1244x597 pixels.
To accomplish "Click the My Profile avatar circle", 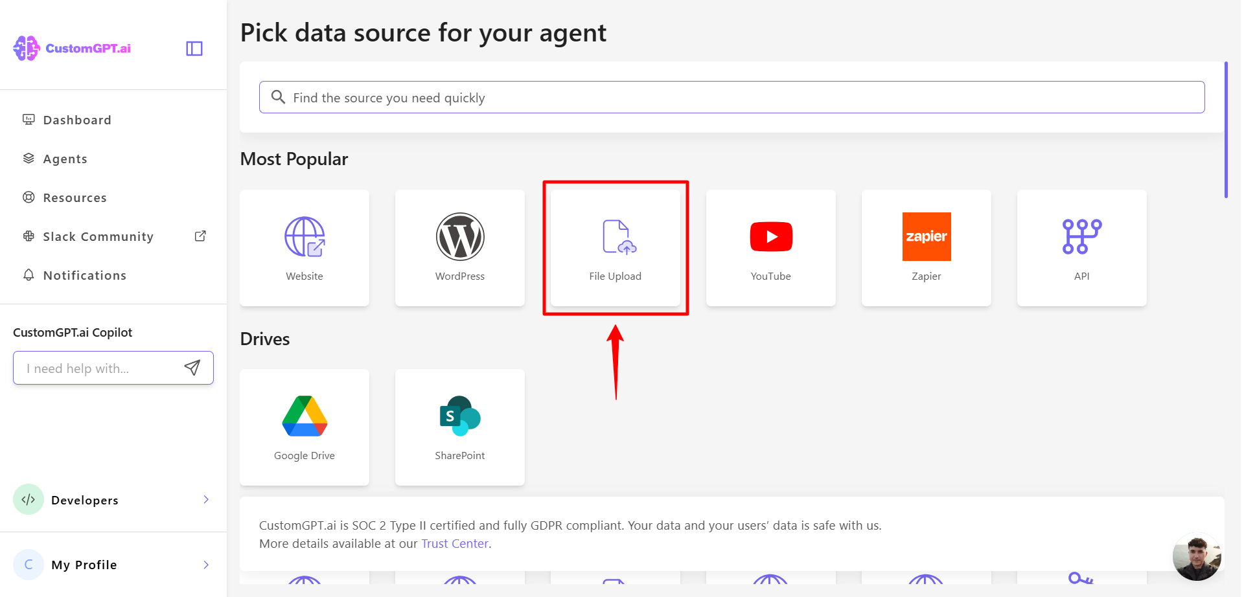I will click(29, 565).
